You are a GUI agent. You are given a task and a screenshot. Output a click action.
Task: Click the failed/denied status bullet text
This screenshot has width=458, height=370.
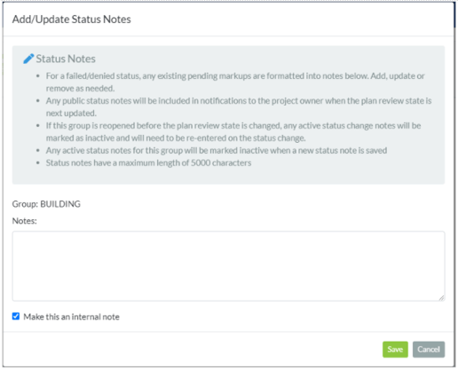[235, 82]
